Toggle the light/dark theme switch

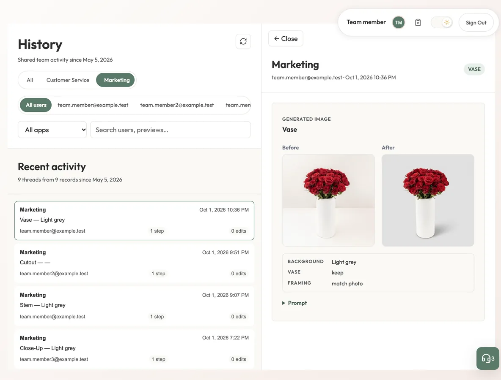(442, 22)
